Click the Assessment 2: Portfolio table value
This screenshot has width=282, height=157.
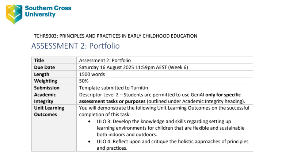click(x=105, y=61)
